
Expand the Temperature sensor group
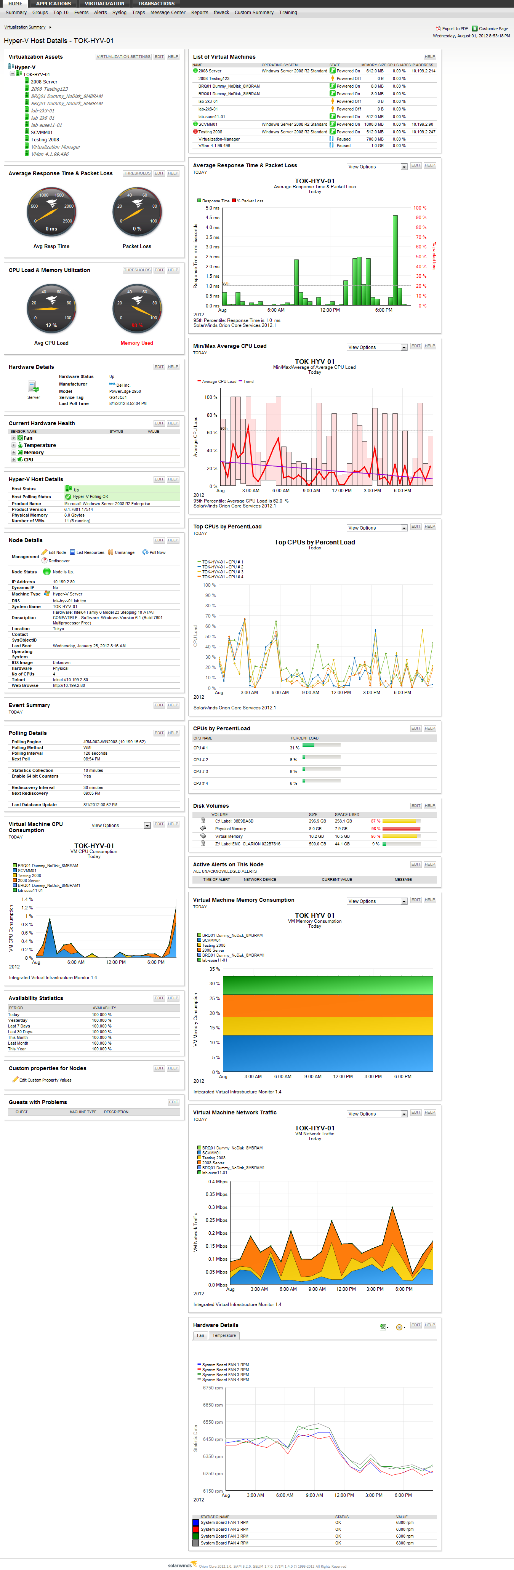click(13, 445)
